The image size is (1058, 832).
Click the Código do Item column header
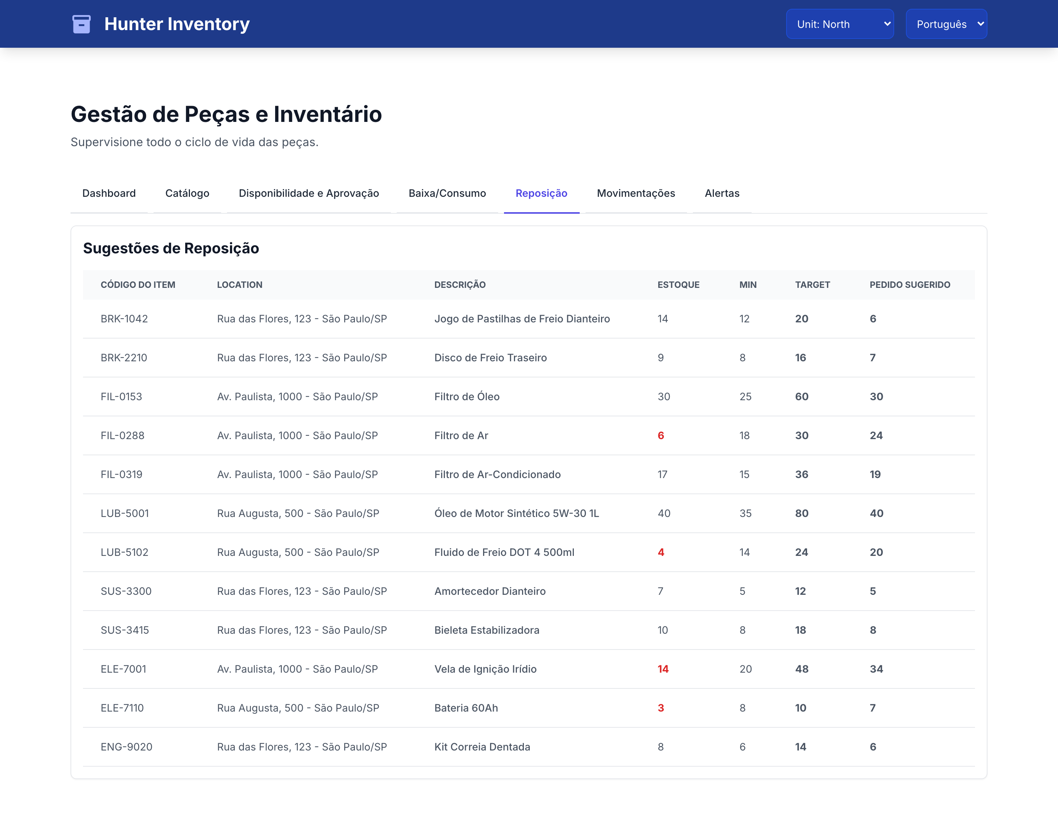[138, 285]
